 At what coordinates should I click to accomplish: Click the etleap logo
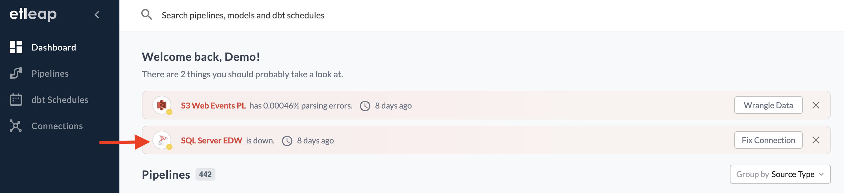(33, 14)
